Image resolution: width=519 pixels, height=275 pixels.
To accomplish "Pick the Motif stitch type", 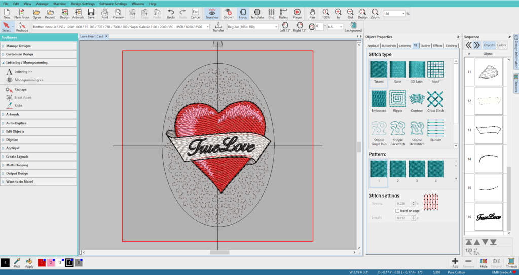I will (x=435, y=69).
